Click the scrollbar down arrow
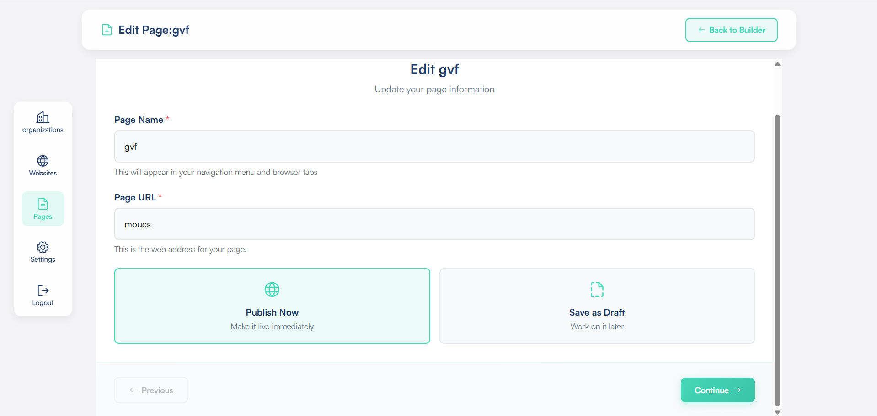 click(x=777, y=412)
